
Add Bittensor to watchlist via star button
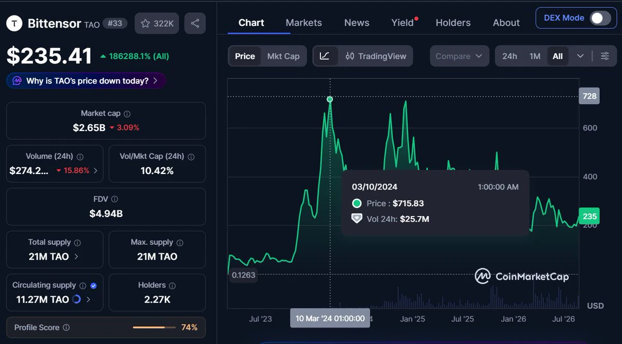(157, 23)
